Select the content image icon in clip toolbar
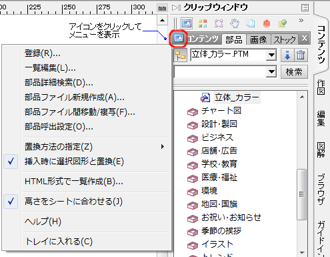This screenshot has width=330, height=257. pos(187,23)
